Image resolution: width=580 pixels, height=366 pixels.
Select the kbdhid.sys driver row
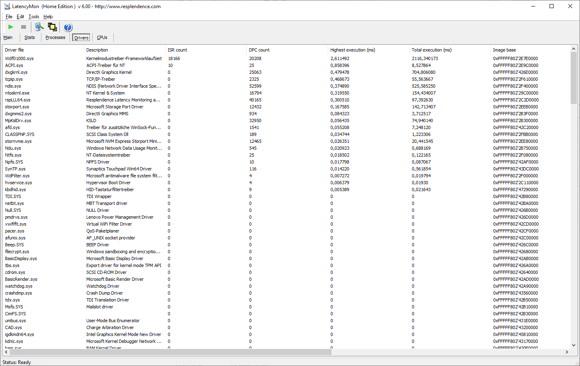(286, 189)
